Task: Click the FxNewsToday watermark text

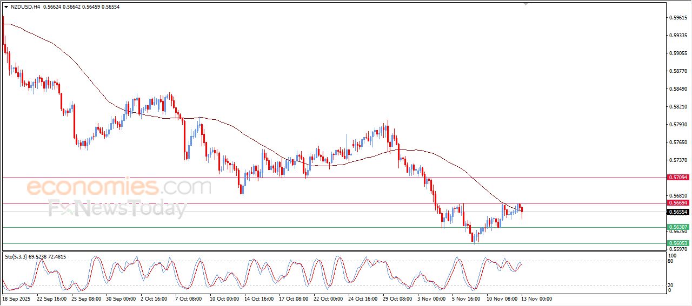Action: click(x=117, y=207)
